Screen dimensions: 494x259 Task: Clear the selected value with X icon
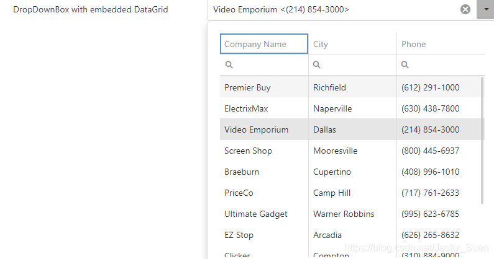tap(465, 9)
